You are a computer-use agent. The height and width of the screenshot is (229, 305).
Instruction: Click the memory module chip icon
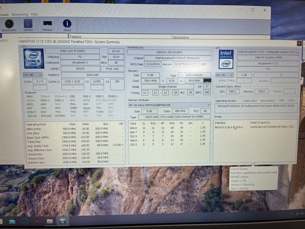pos(207,80)
